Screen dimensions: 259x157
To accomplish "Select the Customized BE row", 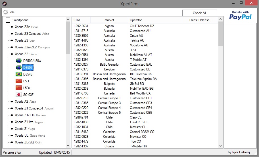I will tap(145, 69).
